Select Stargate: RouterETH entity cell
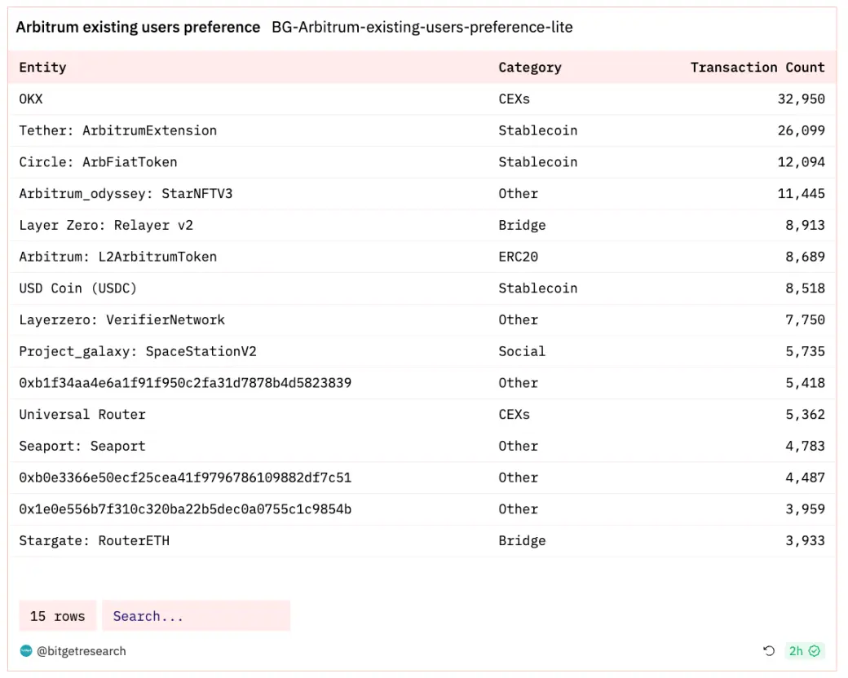Viewport: 848px width, 678px height. tap(94, 541)
